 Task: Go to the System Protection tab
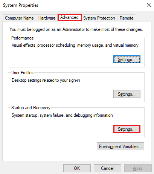tap(99, 18)
